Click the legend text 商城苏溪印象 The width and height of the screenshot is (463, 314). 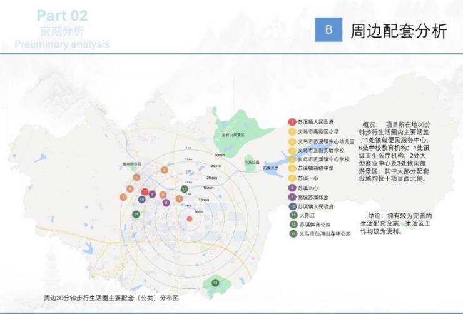(313, 197)
